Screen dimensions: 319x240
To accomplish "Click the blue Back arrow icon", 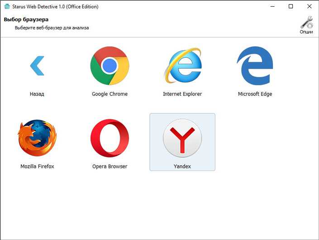I will (x=37, y=65).
